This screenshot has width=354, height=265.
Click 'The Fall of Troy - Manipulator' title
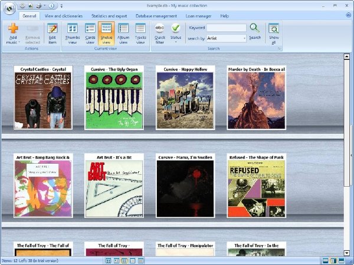pos(185,246)
